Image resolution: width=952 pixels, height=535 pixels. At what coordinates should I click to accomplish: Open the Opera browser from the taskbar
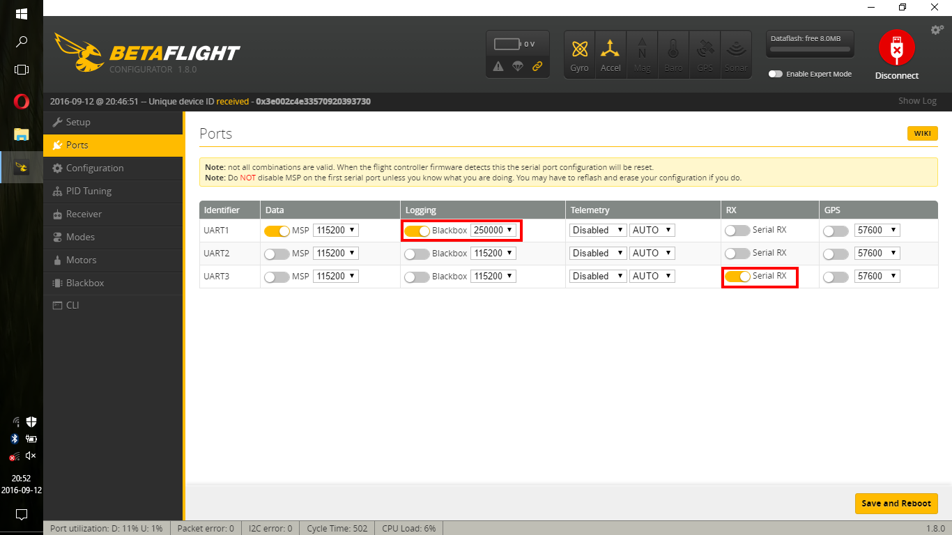pos(21,102)
